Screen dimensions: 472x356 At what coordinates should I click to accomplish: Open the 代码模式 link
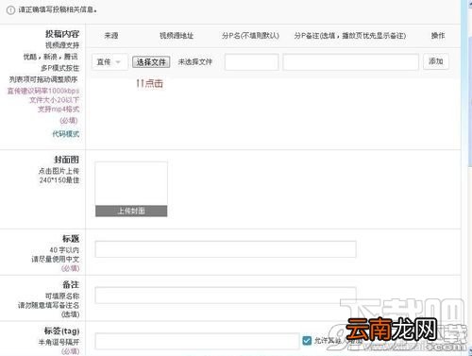(x=66, y=134)
